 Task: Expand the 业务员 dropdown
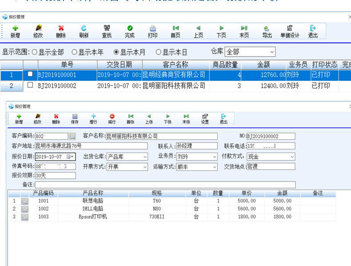point(215,157)
